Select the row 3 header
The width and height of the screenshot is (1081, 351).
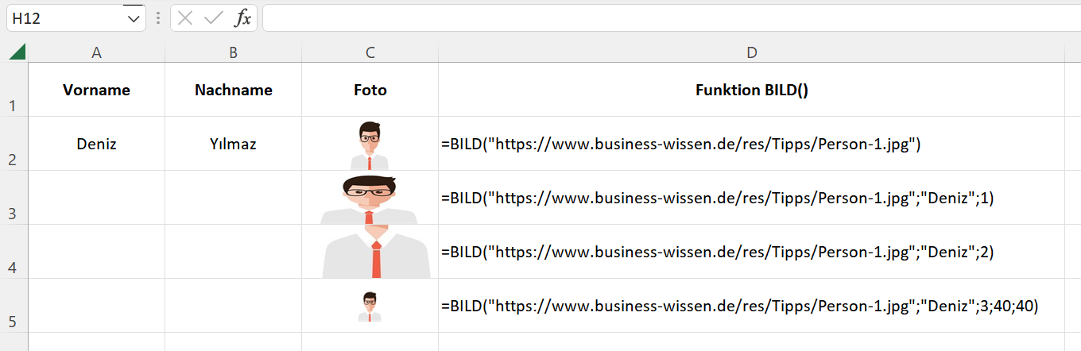coord(14,198)
